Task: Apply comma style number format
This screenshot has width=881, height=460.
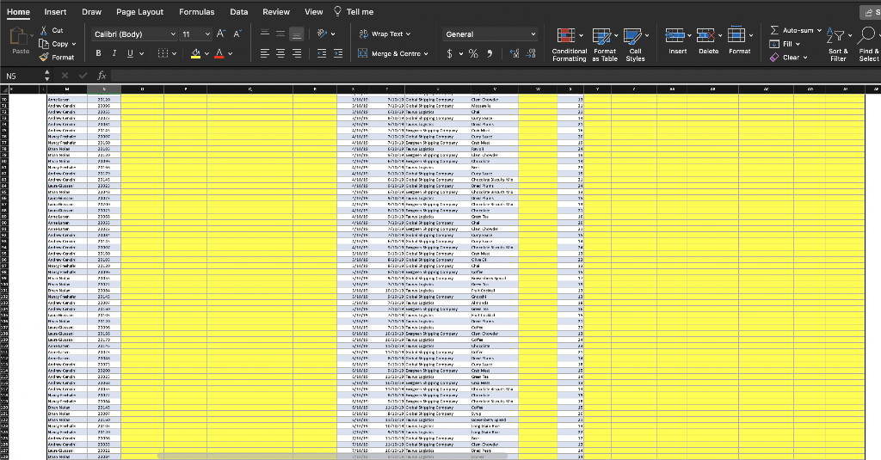Action: pyautogui.click(x=490, y=53)
